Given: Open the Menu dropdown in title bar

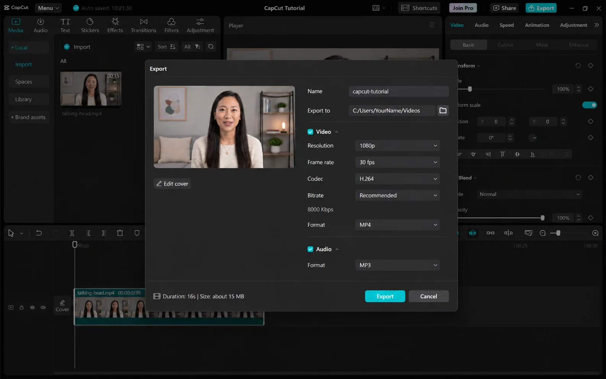Looking at the screenshot, I should point(48,8).
